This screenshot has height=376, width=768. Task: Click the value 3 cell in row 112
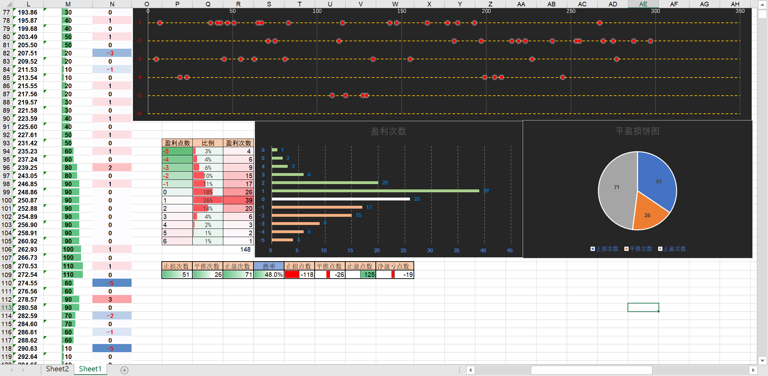112,299
